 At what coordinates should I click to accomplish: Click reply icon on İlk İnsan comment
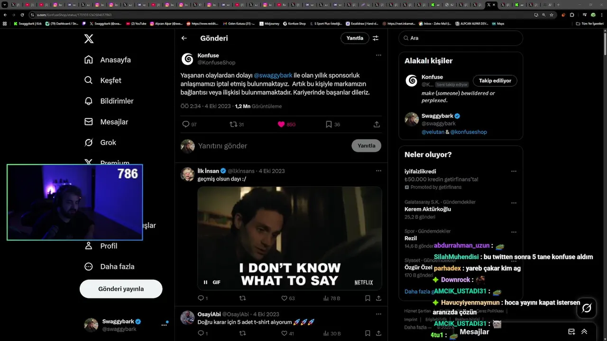(201, 298)
